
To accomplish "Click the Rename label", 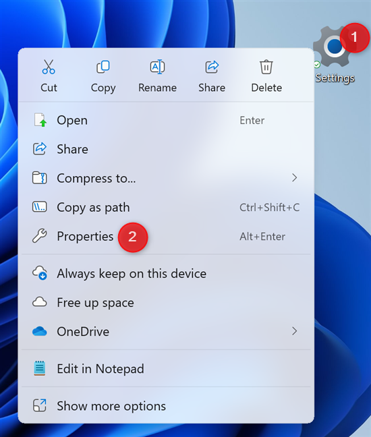I will tap(157, 88).
